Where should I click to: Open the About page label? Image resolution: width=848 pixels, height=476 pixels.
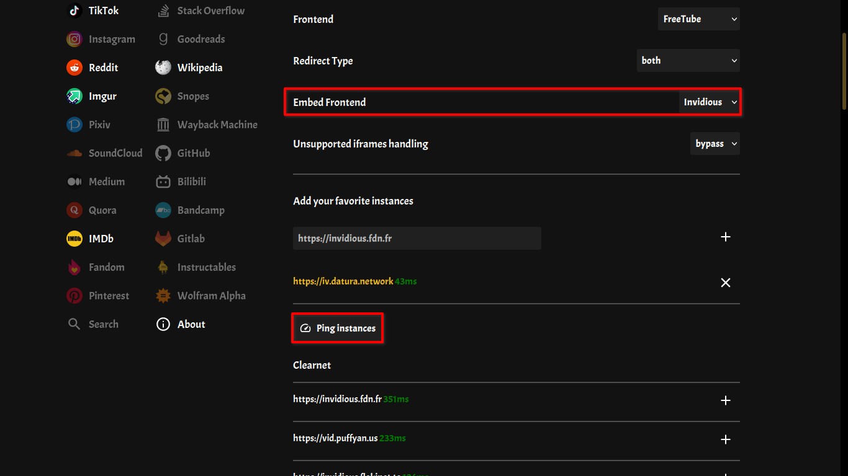(x=191, y=324)
